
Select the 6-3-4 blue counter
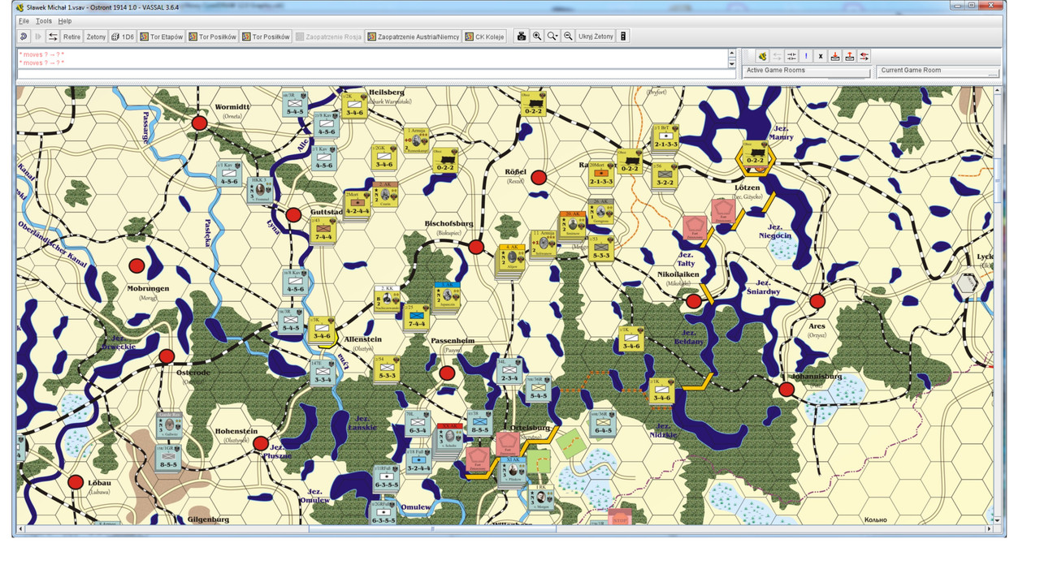tap(418, 423)
